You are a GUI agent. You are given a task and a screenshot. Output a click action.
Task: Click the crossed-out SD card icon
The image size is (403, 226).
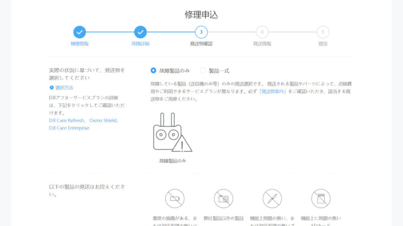[321, 199]
